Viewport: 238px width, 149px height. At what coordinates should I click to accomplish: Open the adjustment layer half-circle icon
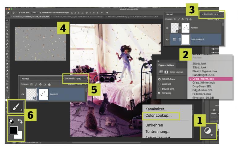[x=208, y=131]
